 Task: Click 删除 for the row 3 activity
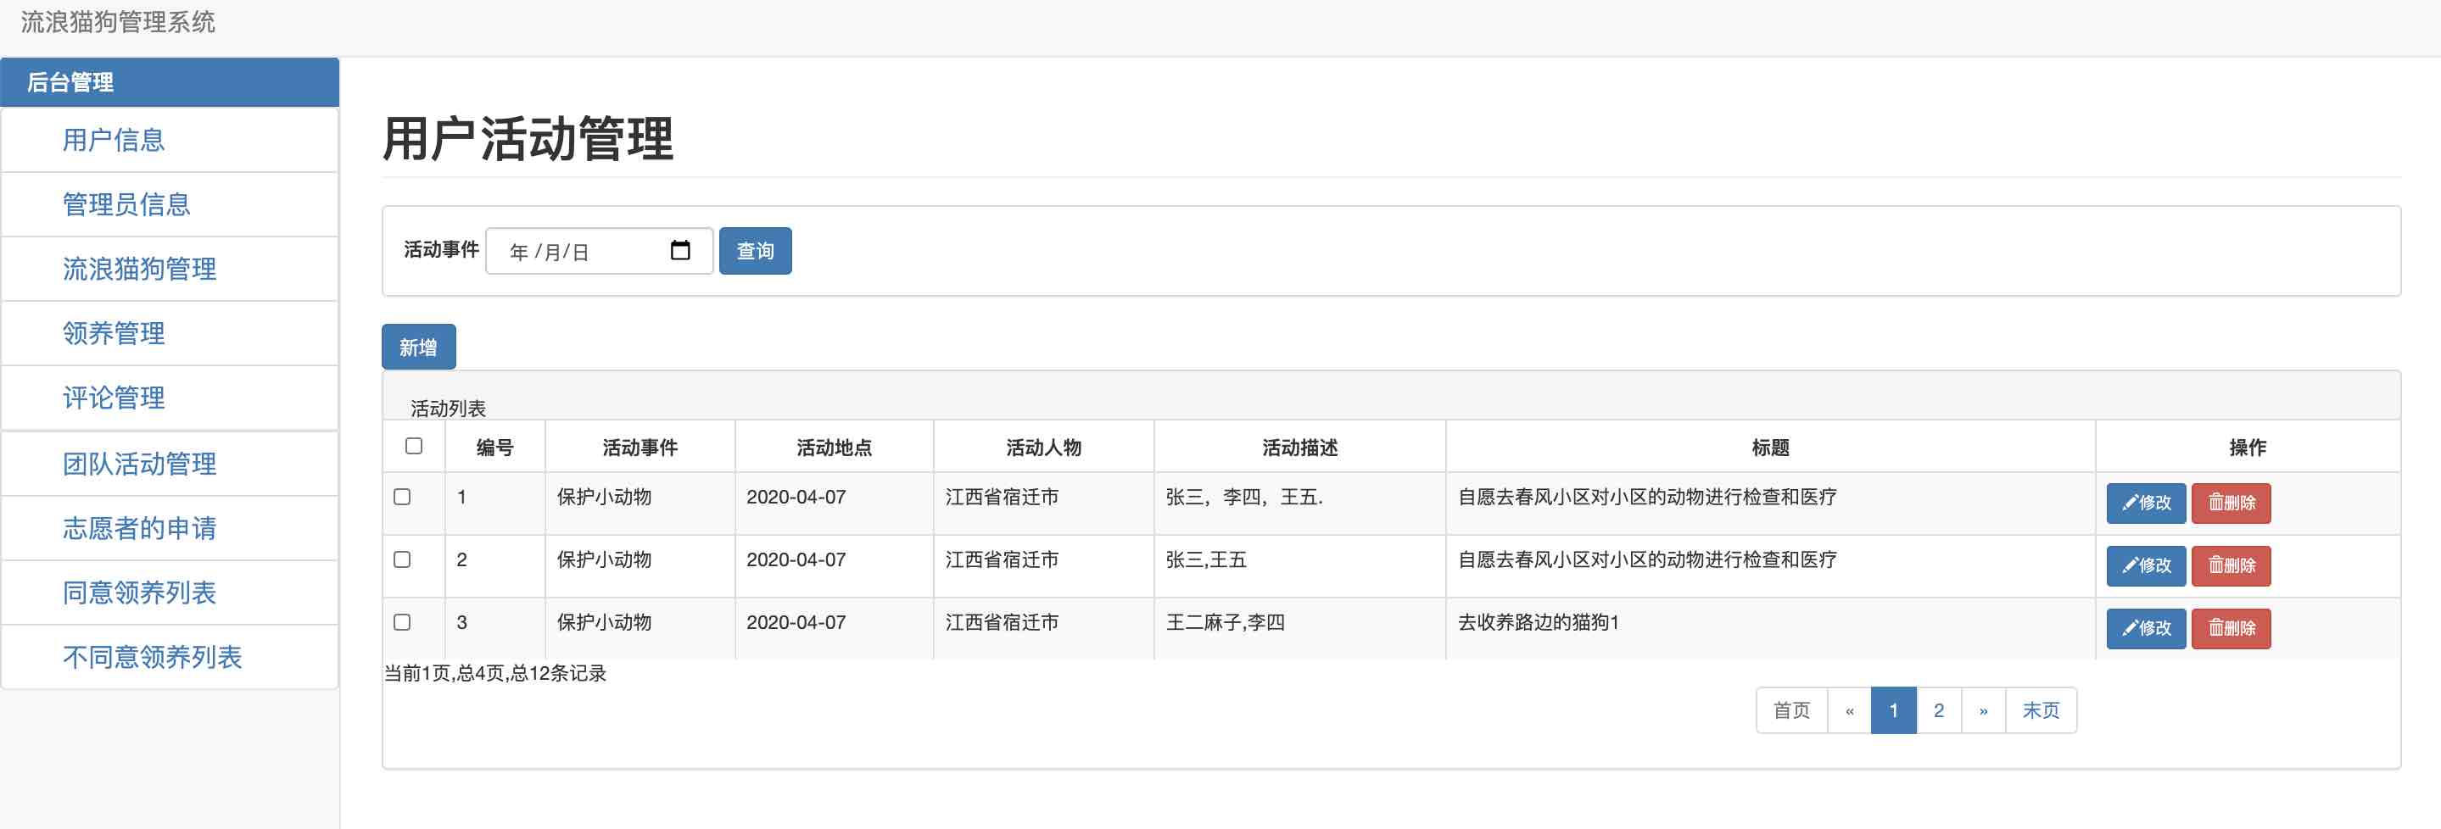coord(2231,628)
